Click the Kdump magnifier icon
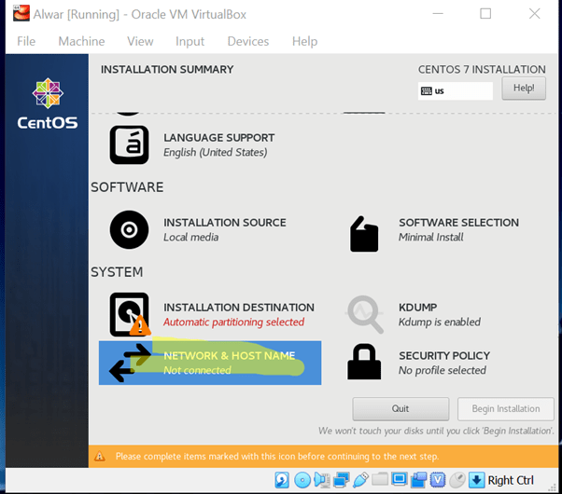This screenshot has height=494, width=562. coord(364,314)
